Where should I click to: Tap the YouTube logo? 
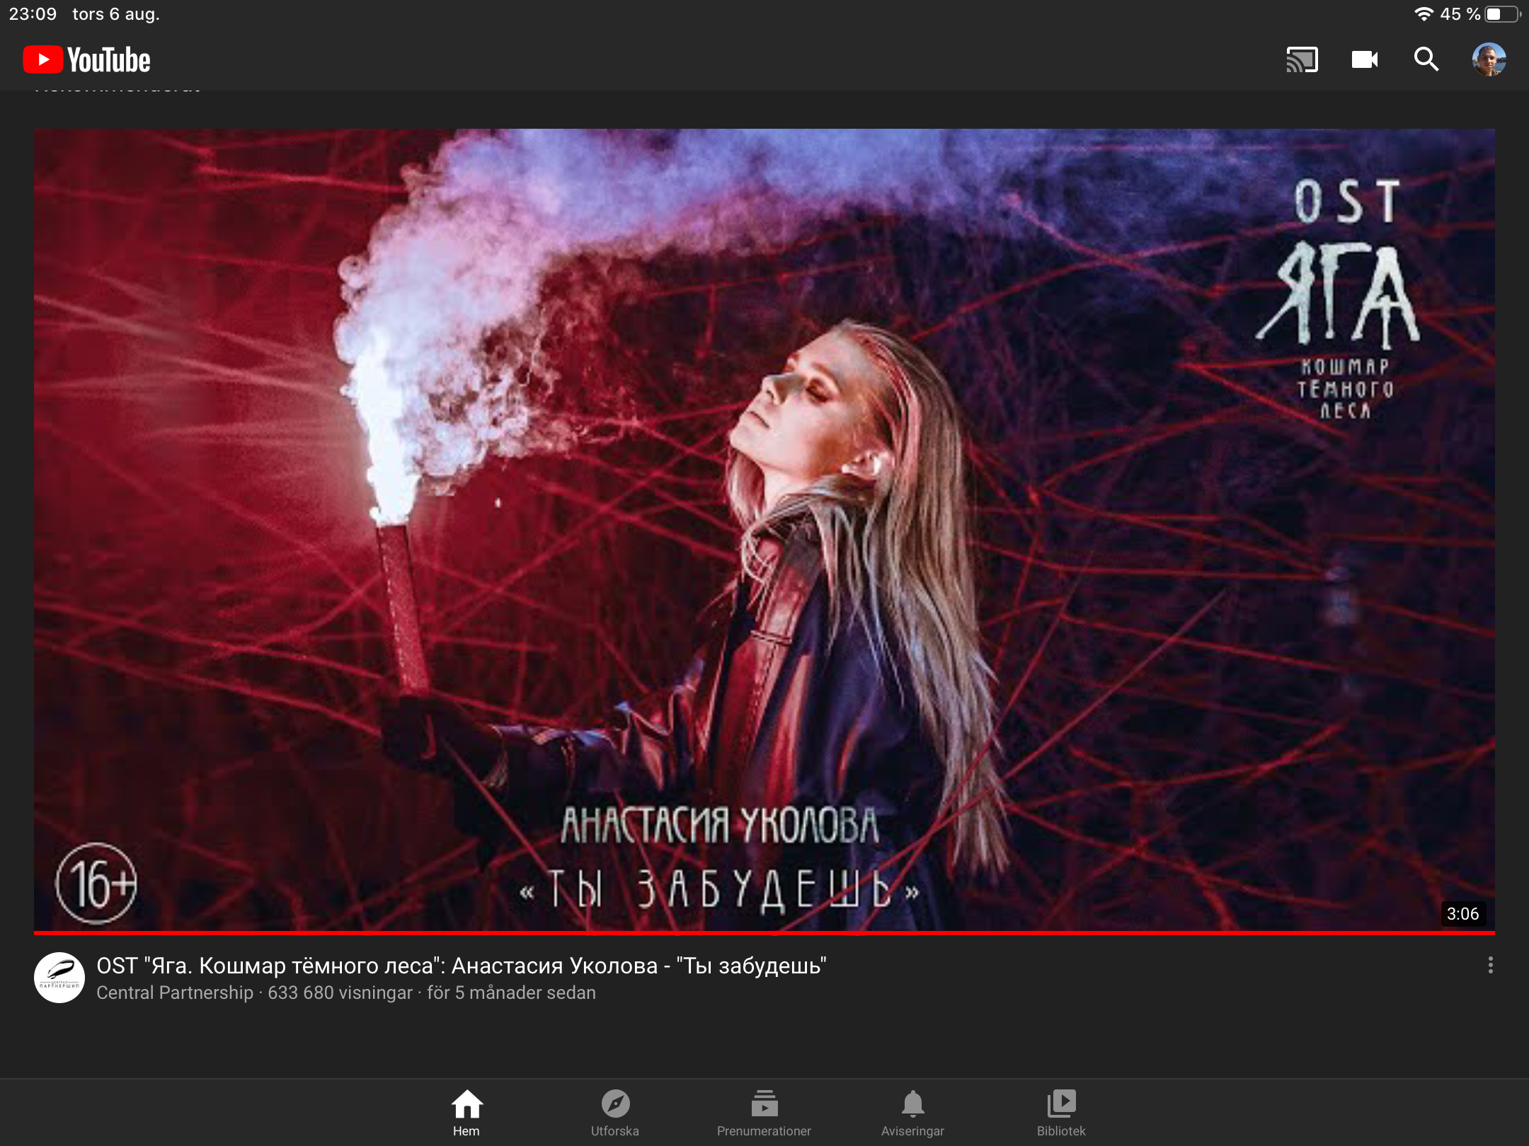(86, 60)
